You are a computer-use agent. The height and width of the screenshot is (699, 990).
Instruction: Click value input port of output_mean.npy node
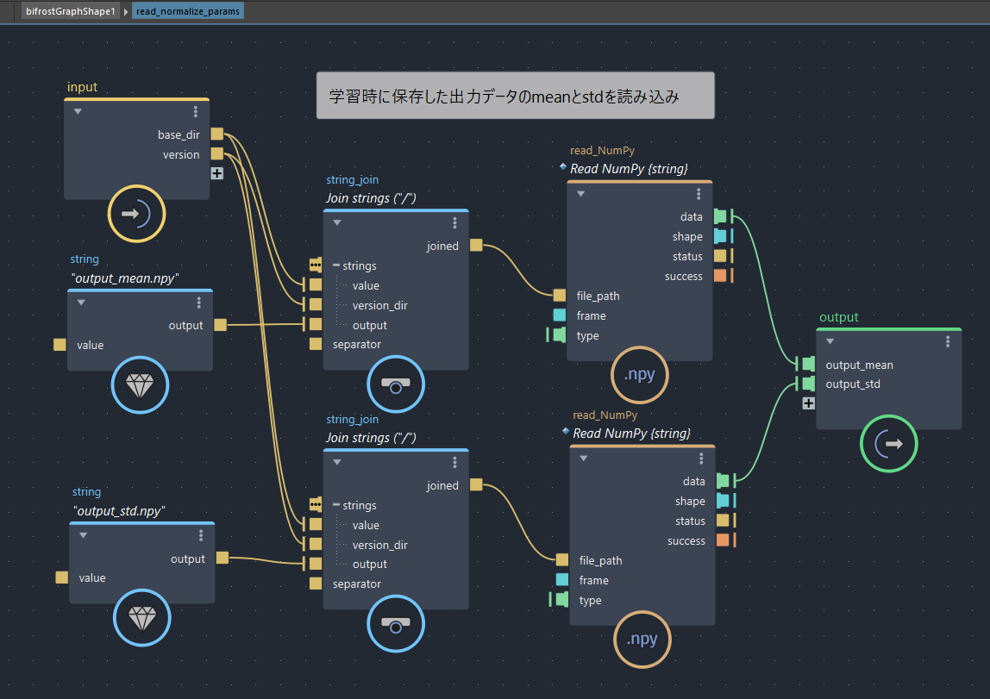pyautogui.click(x=60, y=345)
